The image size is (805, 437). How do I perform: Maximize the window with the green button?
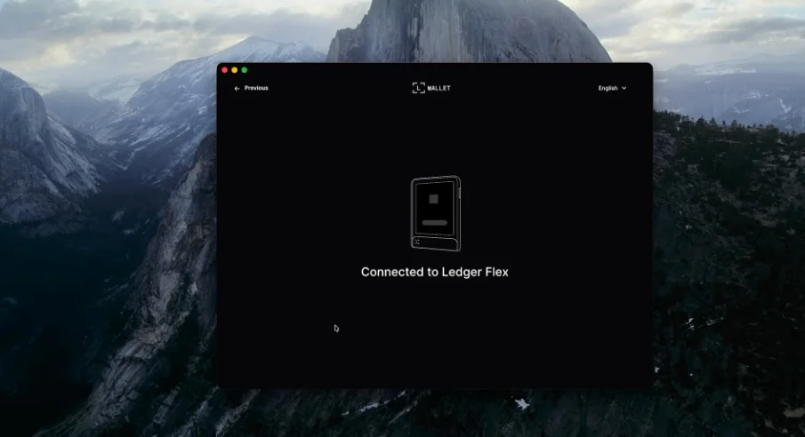[x=245, y=70]
